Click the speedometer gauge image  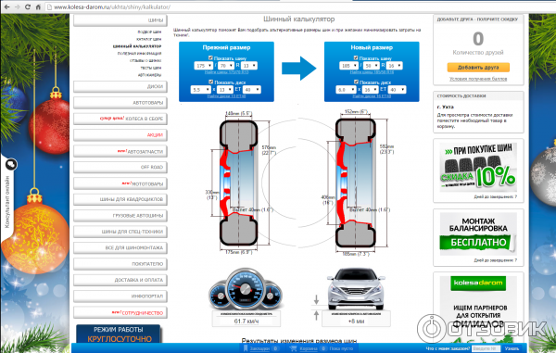[245, 289]
